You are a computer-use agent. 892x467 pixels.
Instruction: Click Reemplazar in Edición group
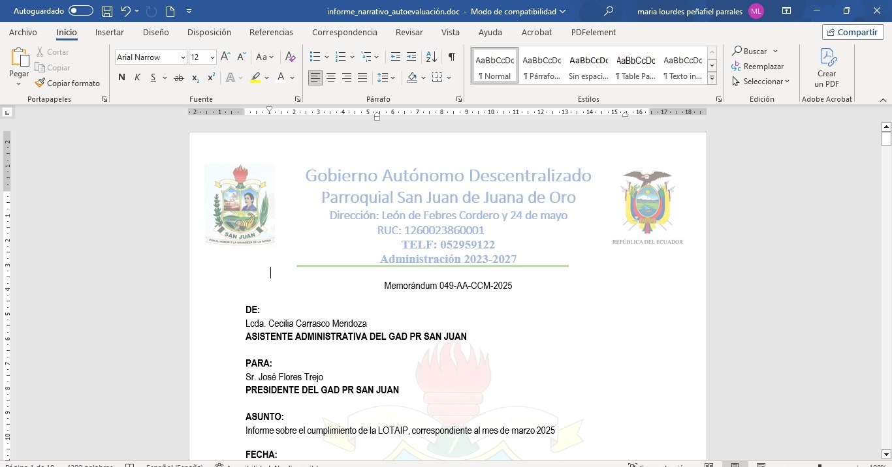click(x=757, y=67)
